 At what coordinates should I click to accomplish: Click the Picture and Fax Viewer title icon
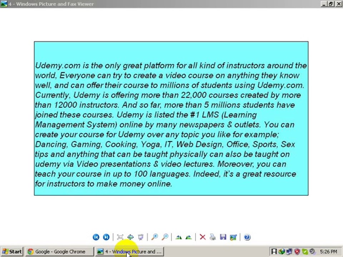click(x=4, y=4)
